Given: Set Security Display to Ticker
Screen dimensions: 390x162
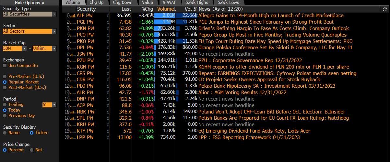Looking at the screenshot, I should click(31, 133).
